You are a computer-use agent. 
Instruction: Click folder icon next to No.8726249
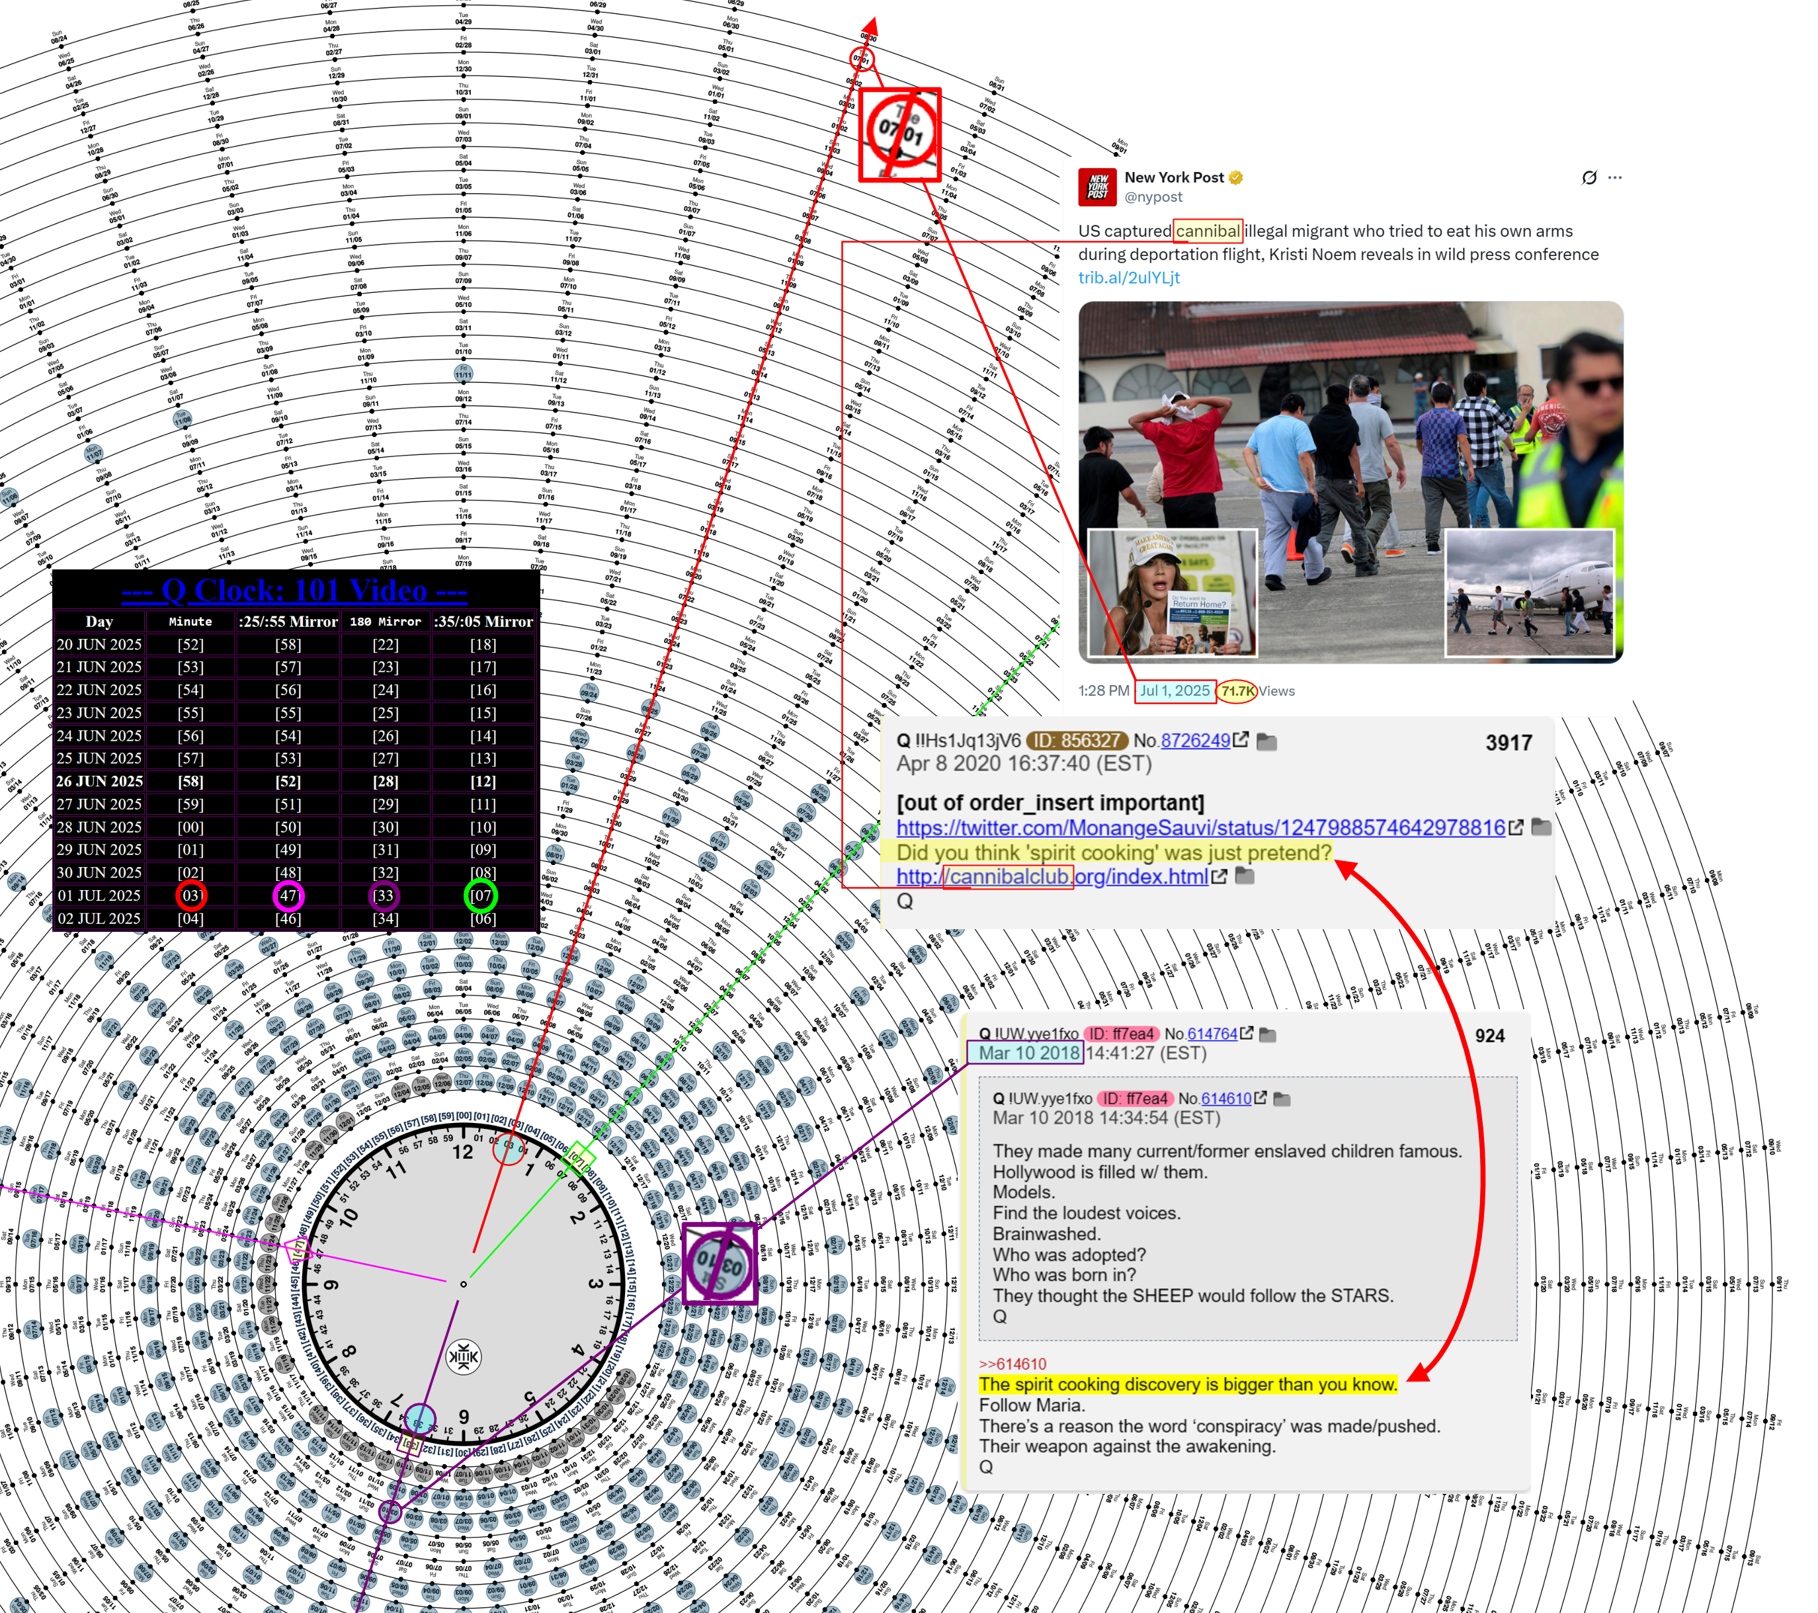pos(1266,741)
